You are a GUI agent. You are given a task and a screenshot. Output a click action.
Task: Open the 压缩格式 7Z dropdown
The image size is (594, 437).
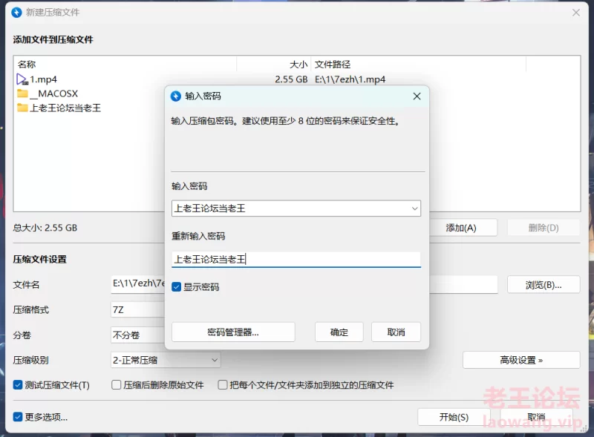[x=137, y=310]
